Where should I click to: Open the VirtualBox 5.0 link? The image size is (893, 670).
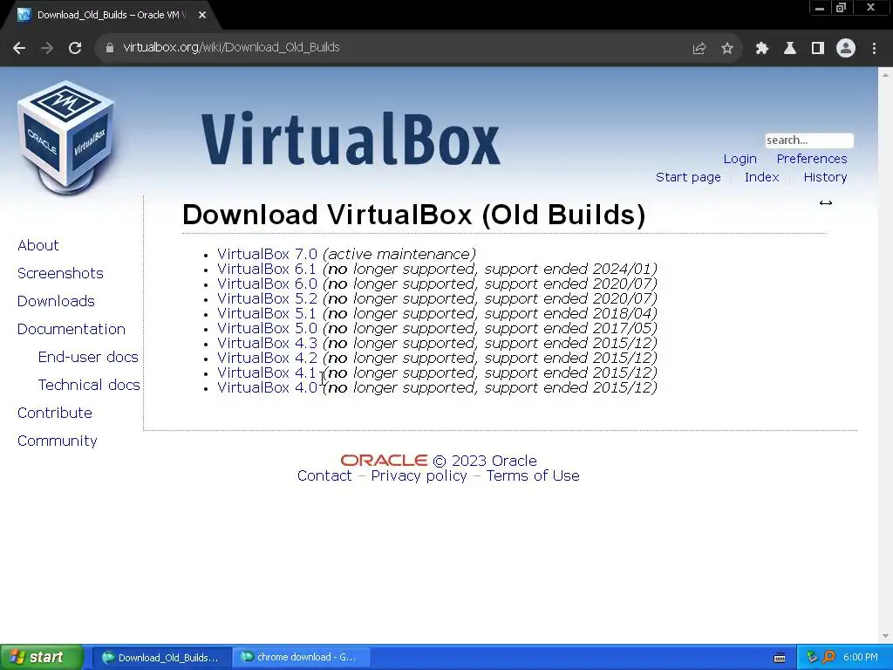(267, 328)
